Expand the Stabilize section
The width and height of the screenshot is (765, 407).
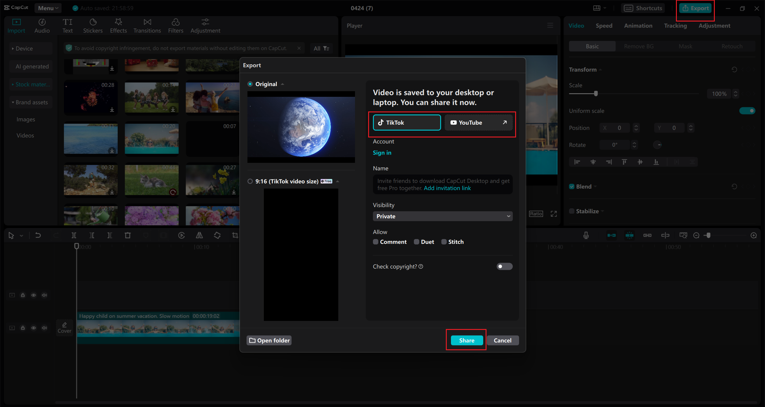tap(602, 211)
